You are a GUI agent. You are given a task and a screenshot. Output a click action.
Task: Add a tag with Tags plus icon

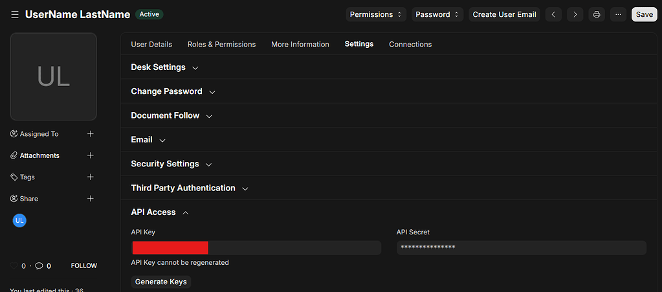(x=91, y=177)
